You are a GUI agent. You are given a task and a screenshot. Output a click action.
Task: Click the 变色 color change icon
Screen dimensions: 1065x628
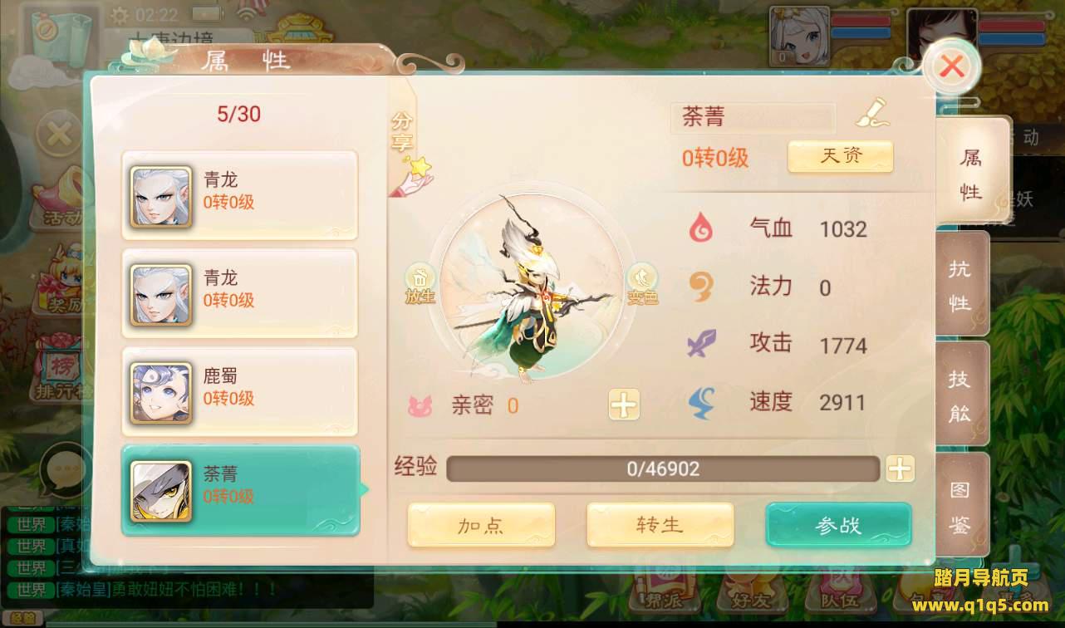[641, 284]
